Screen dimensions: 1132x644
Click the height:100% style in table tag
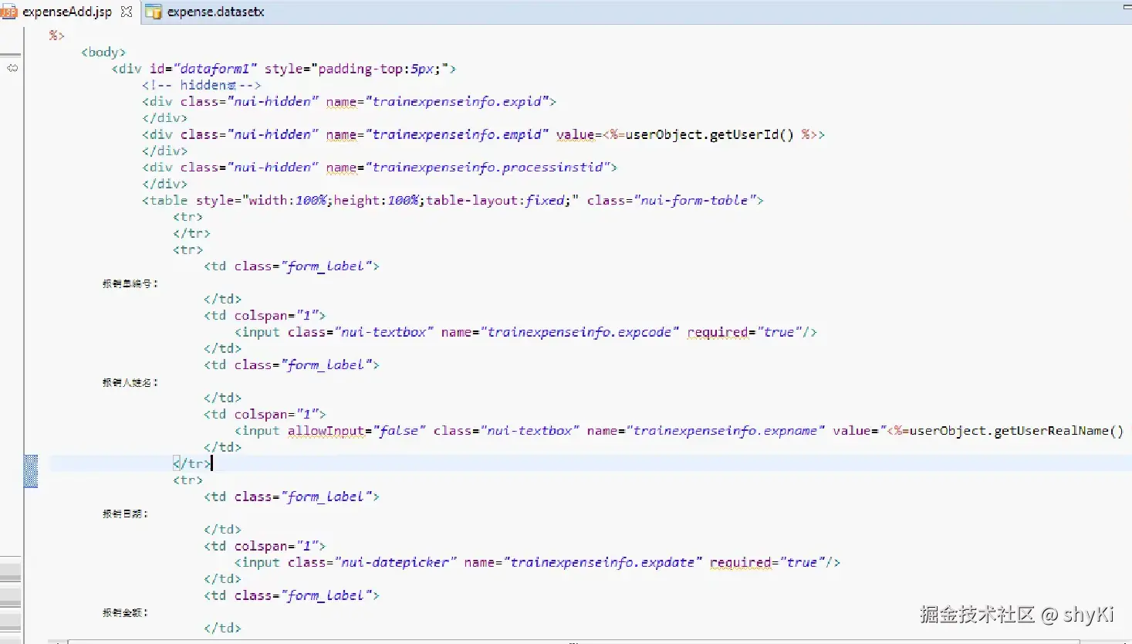tap(377, 200)
